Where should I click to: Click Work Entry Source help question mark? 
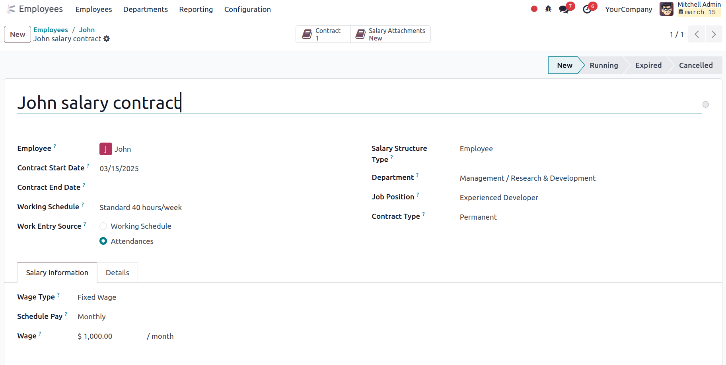tap(85, 224)
